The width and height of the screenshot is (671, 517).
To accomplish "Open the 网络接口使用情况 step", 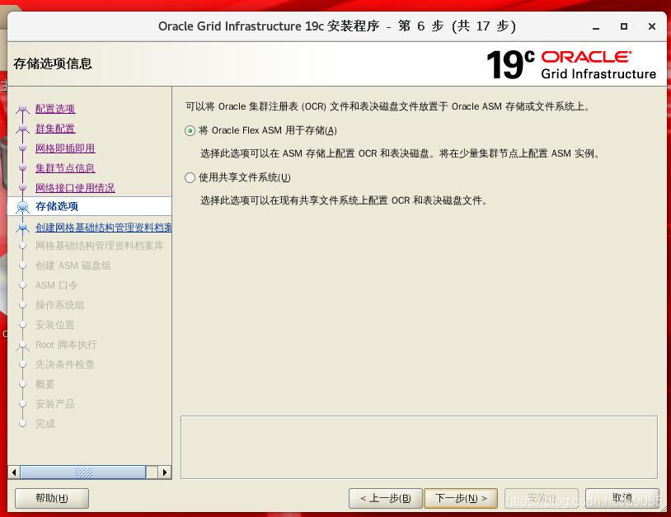I will click(x=75, y=187).
